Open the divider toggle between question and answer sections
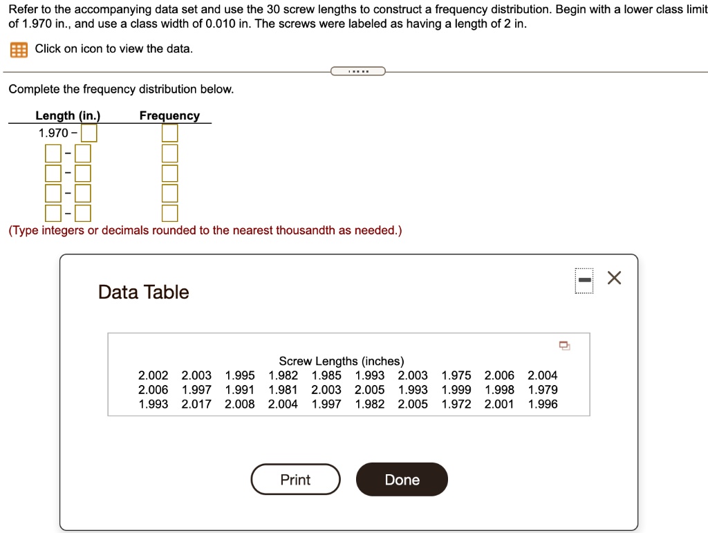Viewport: 708px width, 533px height. [x=358, y=71]
